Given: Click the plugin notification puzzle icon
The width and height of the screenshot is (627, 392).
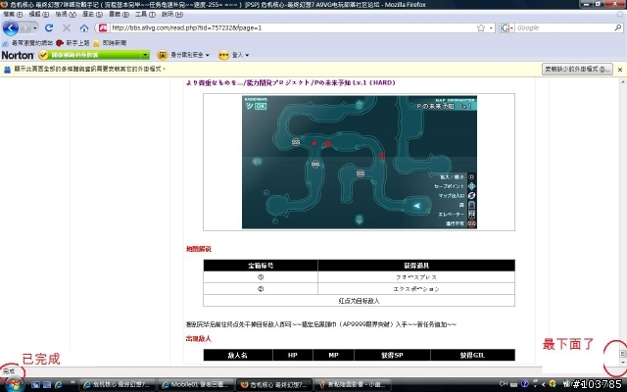Looking at the screenshot, I should point(7,70).
